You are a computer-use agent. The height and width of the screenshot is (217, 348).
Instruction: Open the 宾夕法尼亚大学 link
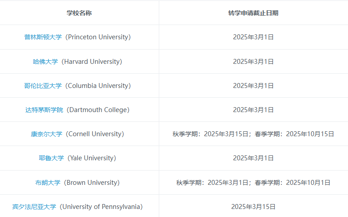coord(34,207)
